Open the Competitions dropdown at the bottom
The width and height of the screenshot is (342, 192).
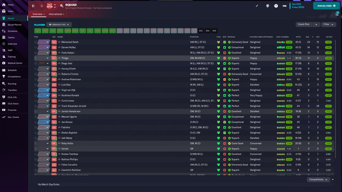point(318,179)
